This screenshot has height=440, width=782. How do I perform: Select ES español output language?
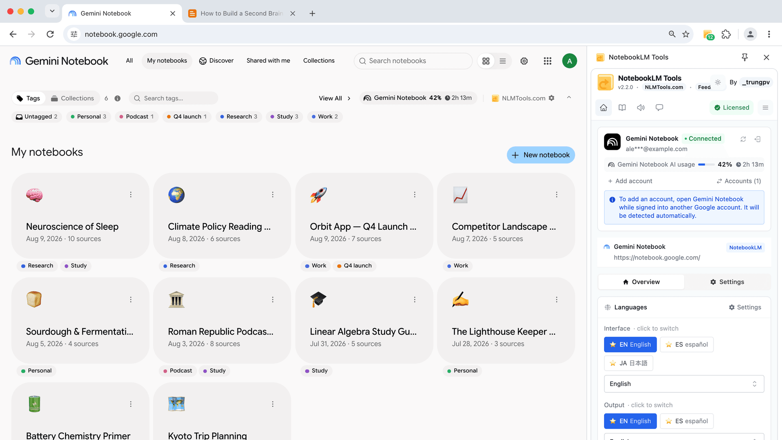[687, 421]
